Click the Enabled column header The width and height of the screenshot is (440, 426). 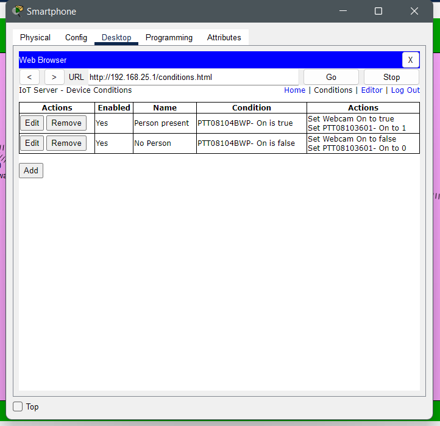114,107
